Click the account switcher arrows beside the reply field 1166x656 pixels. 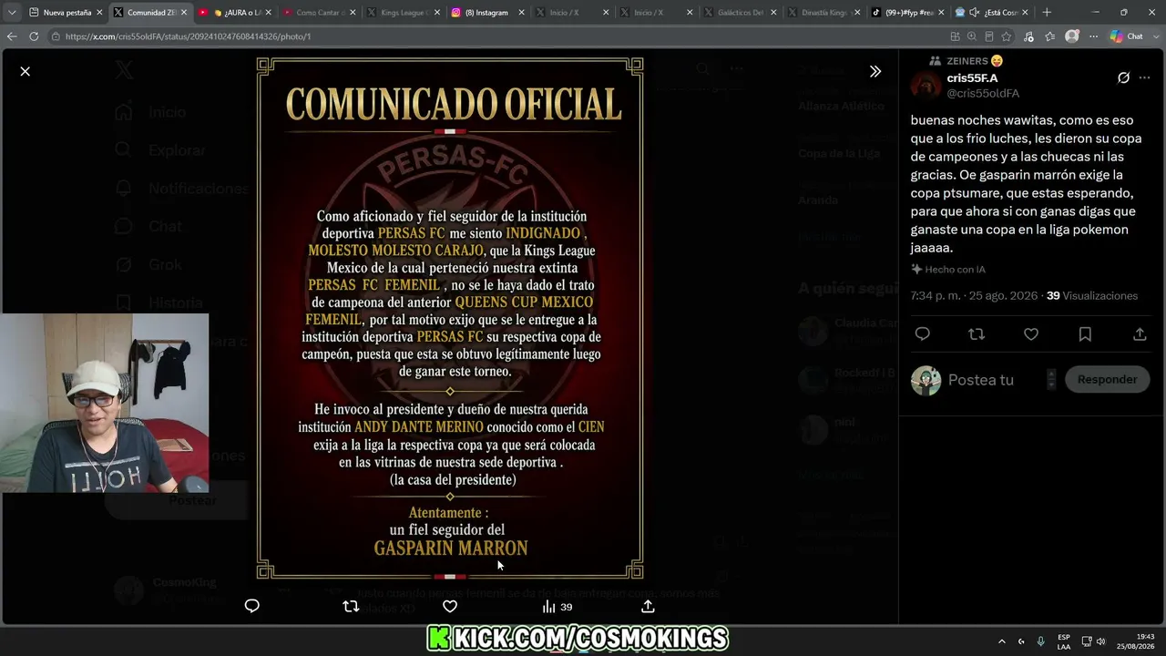coord(1051,379)
